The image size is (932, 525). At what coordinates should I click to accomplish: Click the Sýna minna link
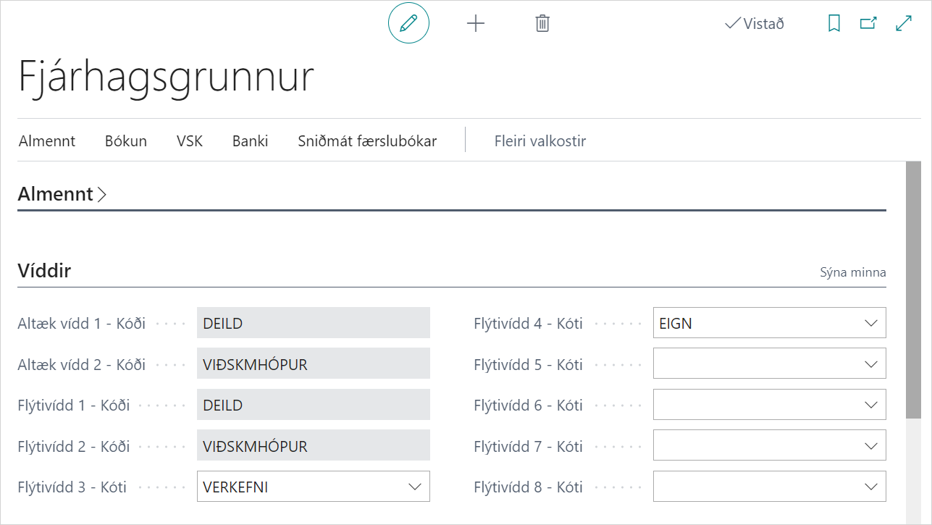[x=852, y=273]
